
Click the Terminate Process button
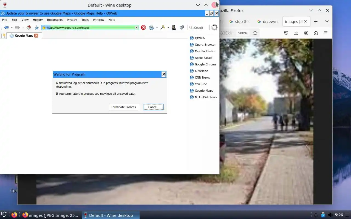(x=124, y=107)
